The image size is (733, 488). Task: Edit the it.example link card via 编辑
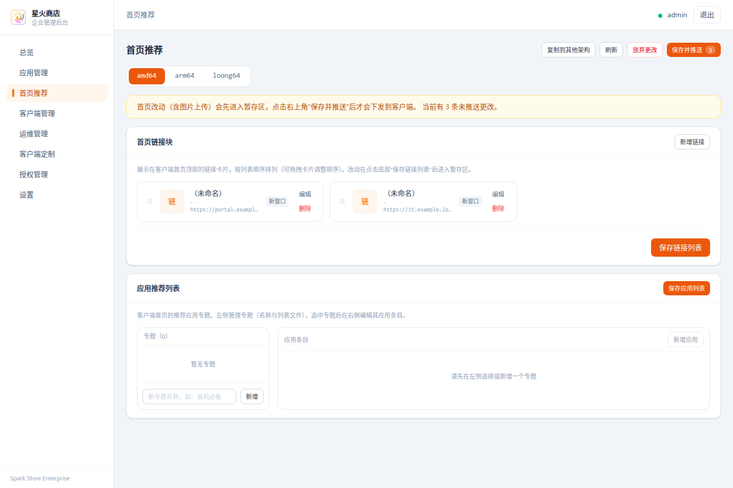498,194
